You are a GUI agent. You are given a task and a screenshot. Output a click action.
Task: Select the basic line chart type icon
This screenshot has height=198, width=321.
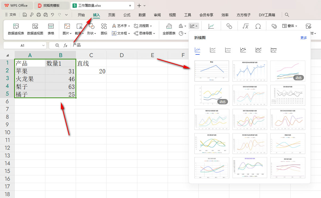click(198, 50)
